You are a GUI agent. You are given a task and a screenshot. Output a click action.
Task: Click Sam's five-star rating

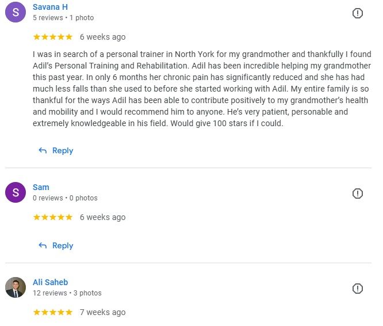click(x=53, y=217)
